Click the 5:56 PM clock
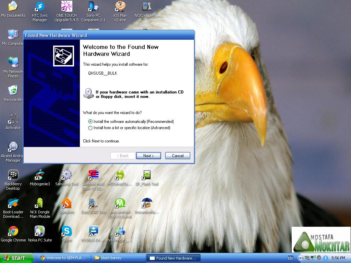Image resolution: width=351 pixels, height=263 pixels. [338, 258]
